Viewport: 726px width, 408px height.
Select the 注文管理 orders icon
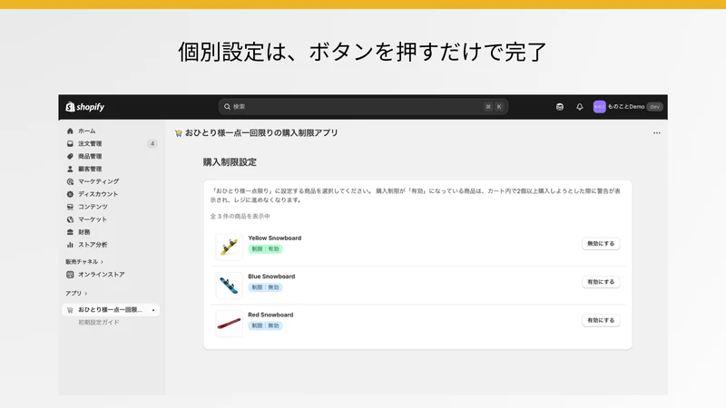pyautogui.click(x=70, y=143)
